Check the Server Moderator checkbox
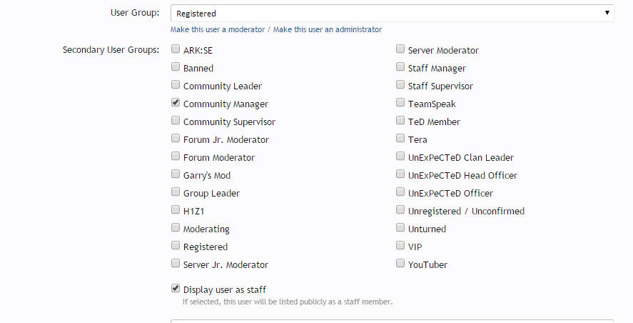This screenshot has width=633, height=323. click(x=400, y=50)
